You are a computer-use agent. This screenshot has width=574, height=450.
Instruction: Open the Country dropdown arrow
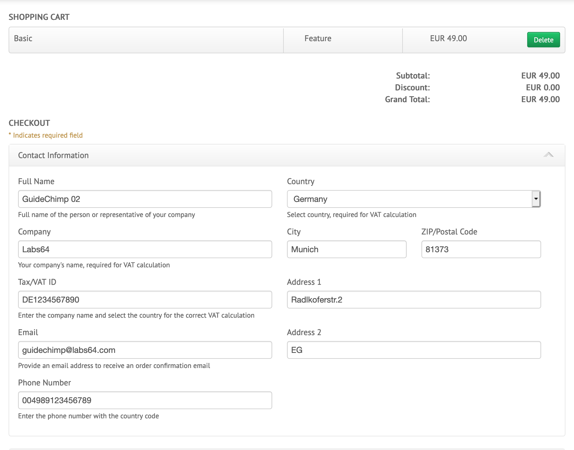[x=536, y=199]
